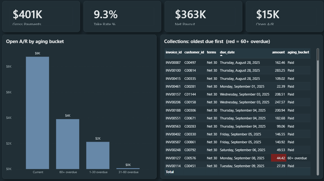
Task: Click the $8K y-axis label
Action: (x=9, y=66)
